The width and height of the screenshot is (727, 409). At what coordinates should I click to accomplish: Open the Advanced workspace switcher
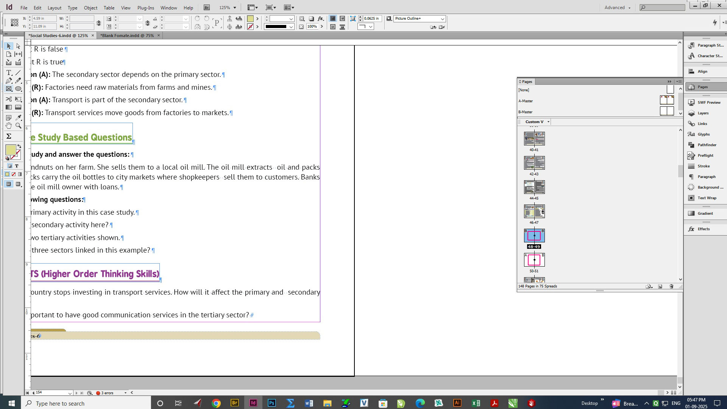[x=617, y=8]
